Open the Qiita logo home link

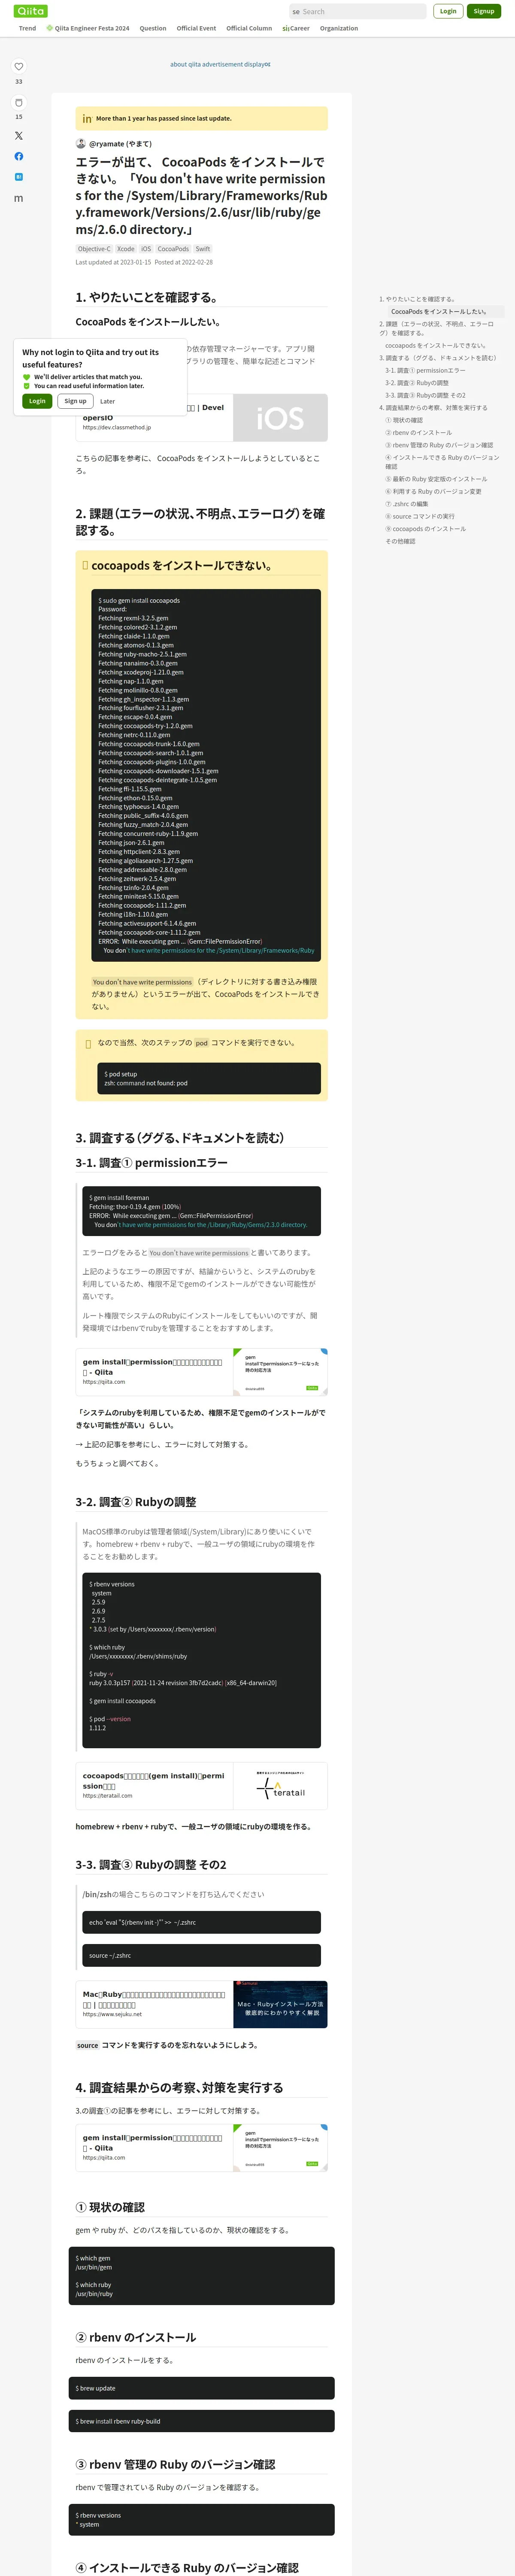click(31, 11)
